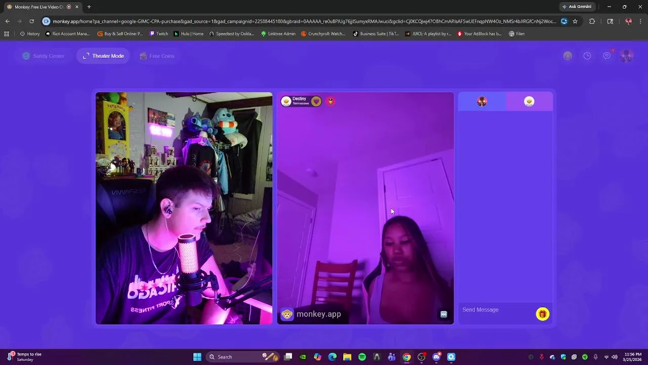
Task: Open Crunchyroll bookmark
Action: (x=323, y=34)
